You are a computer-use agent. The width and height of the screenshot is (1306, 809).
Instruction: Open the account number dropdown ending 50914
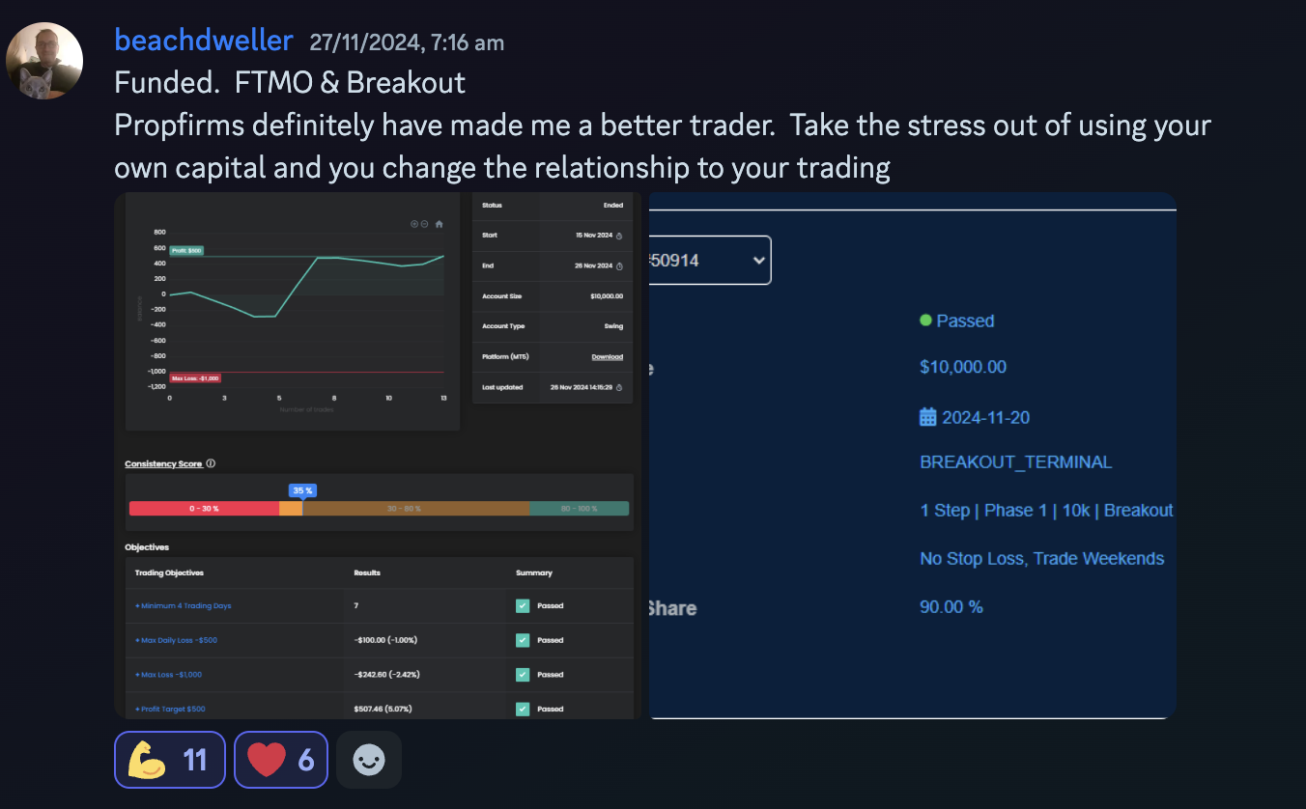pyautogui.click(x=710, y=260)
